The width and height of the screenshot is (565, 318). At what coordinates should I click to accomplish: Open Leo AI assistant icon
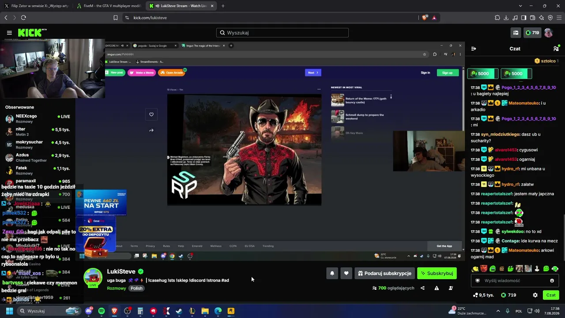coord(542,18)
